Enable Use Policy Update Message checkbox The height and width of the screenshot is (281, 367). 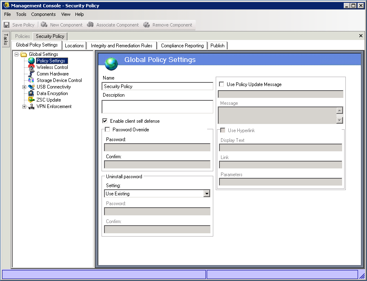click(x=221, y=84)
